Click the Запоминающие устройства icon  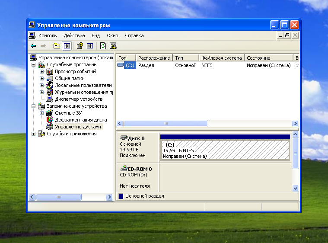pyautogui.click(x=41, y=106)
